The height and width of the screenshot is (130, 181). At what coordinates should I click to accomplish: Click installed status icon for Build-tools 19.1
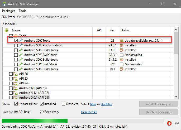tap(122, 69)
